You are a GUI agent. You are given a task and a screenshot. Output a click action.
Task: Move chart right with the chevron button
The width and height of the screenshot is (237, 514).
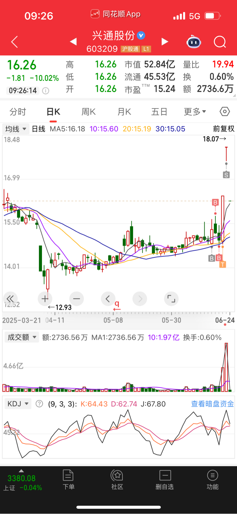click(x=140, y=299)
